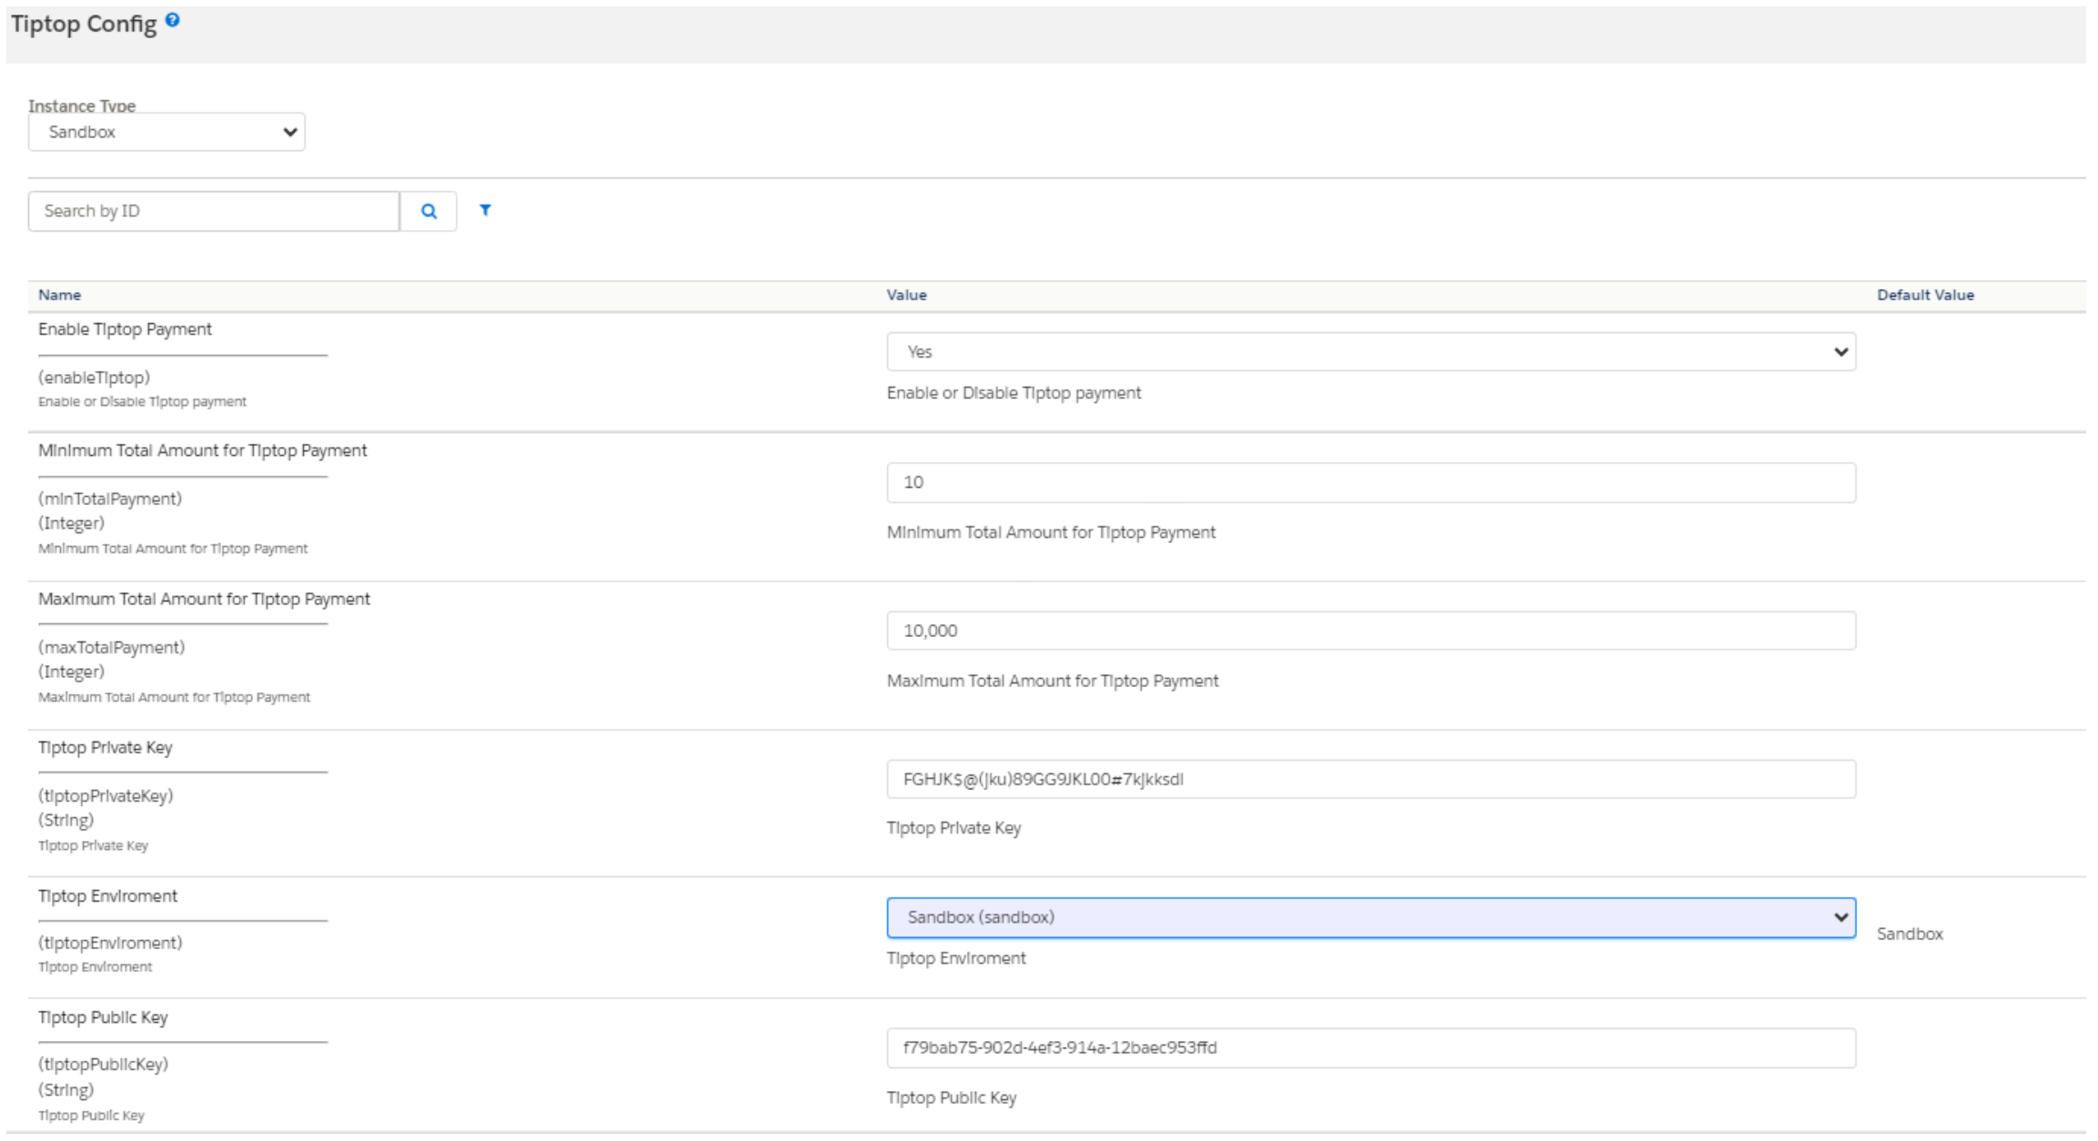Click the Tiptop Public Key row name
The height and width of the screenshot is (1141, 2098).
coord(103,1017)
